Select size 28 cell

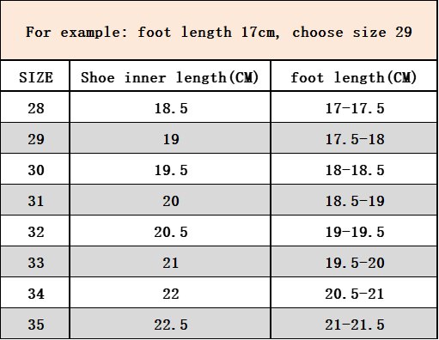tap(35, 107)
